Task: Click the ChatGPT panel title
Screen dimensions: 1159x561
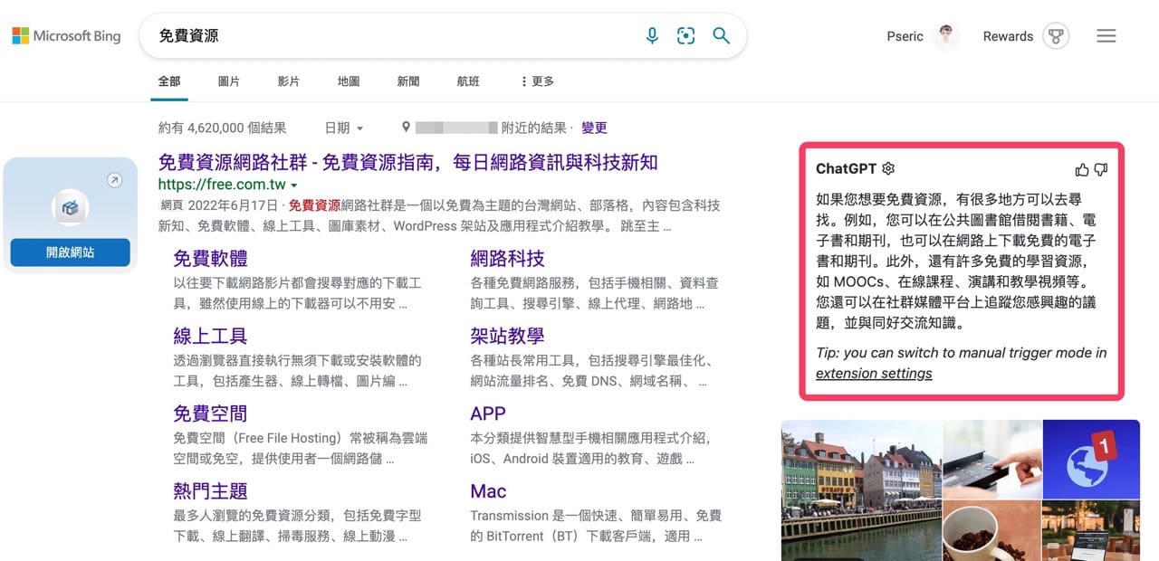Action: coord(847,169)
